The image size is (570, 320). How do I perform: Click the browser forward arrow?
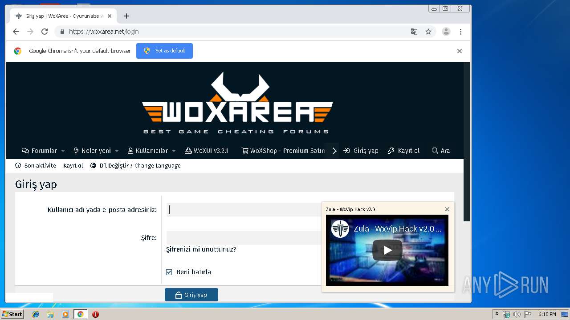pyautogui.click(x=30, y=32)
